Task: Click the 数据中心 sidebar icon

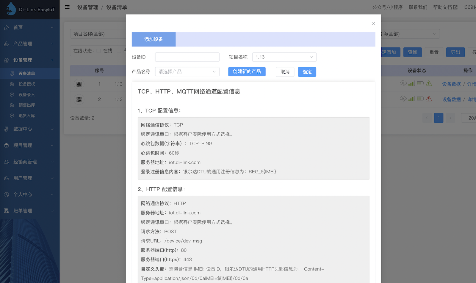Action: [x=6, y=129]
